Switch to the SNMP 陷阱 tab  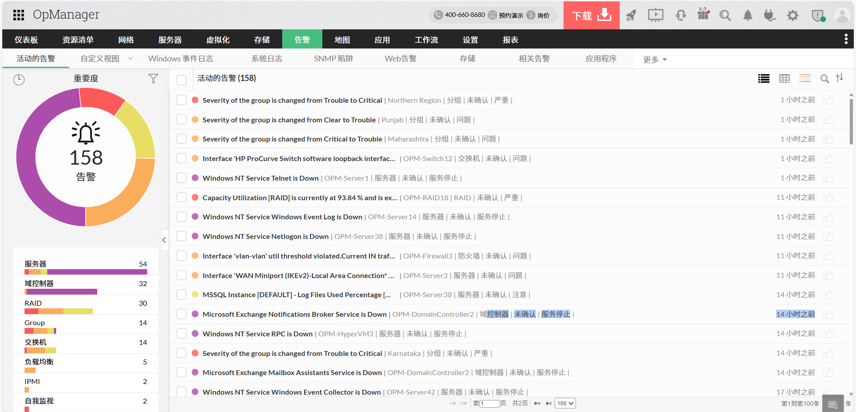[333, 59]
